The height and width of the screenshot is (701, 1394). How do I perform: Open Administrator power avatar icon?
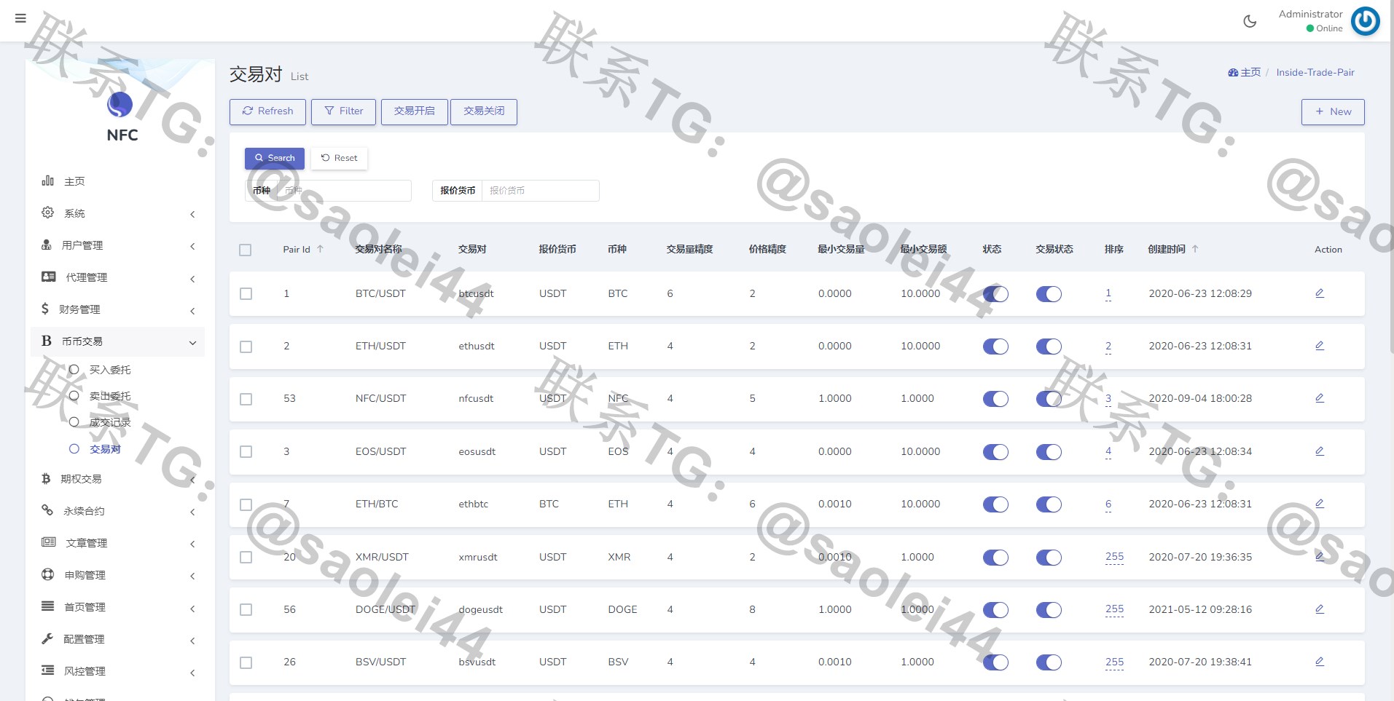[x=1365, y=21]
